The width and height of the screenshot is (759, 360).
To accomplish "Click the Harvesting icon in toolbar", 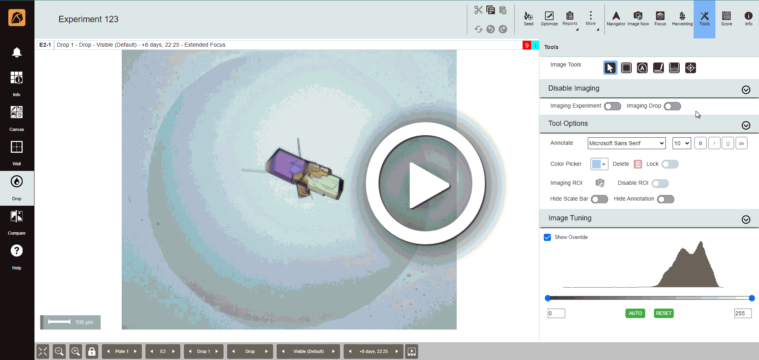I will (x=682, y=18).
